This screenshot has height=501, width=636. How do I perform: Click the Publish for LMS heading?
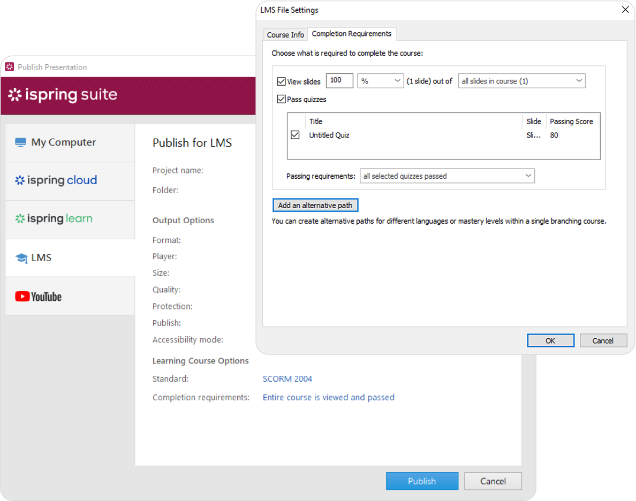pos(192,143)
